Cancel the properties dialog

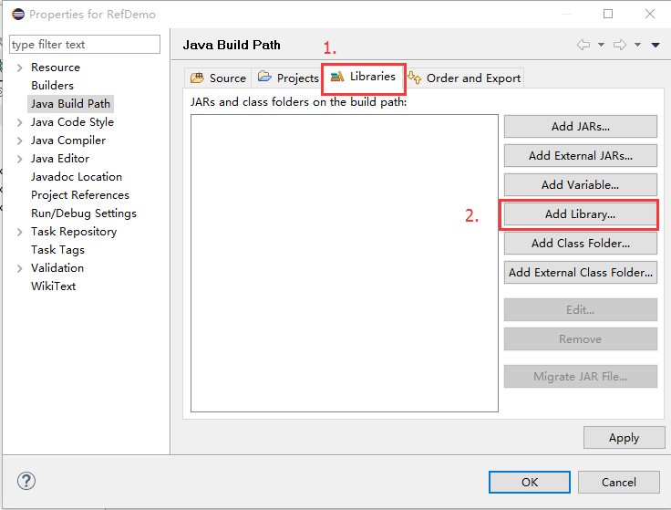point(618,482)
